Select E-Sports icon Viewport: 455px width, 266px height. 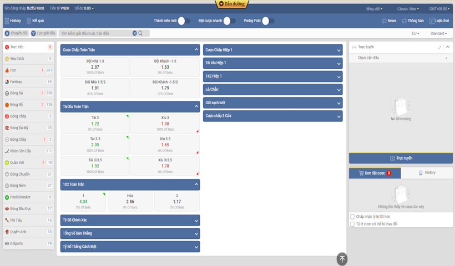pos(7,243)
